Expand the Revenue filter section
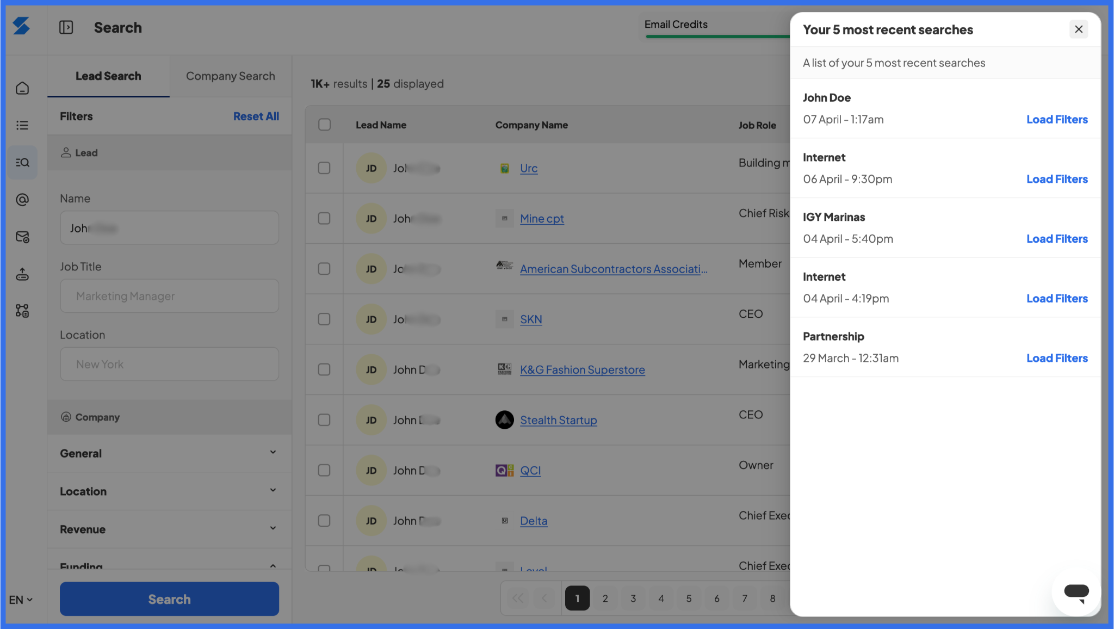The height and width of the screenshot is (629, 1114). [x=169, y=529]
